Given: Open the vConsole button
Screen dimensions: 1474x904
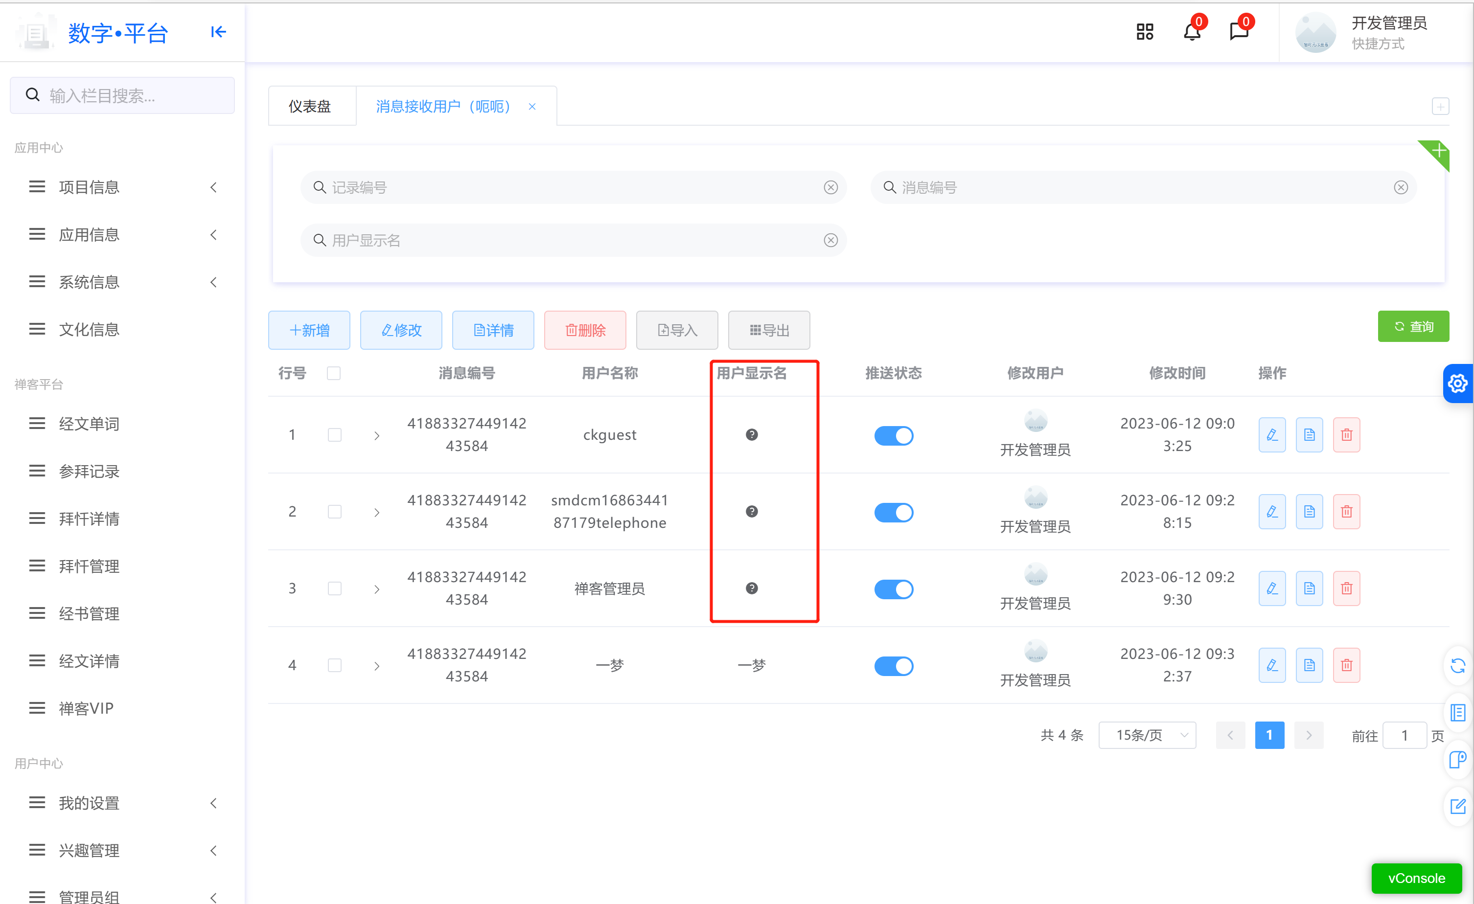Looking at the screenshot, I should tap(1417, 878).
